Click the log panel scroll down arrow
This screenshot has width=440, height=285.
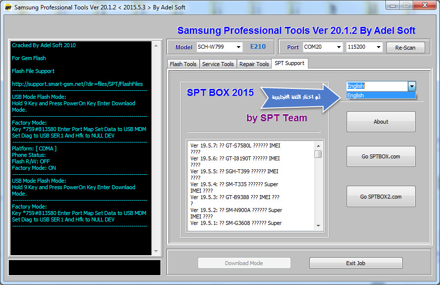156,251
